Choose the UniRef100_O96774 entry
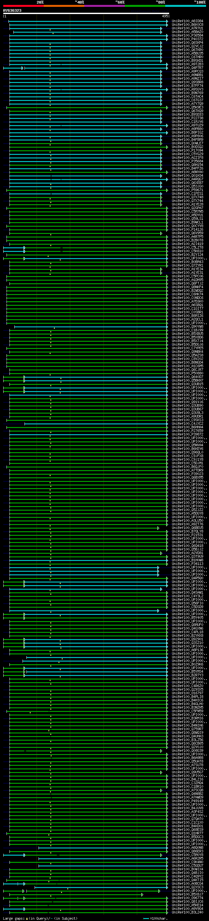209x921 pixels. pyautogui.click(x=187, y=898)
